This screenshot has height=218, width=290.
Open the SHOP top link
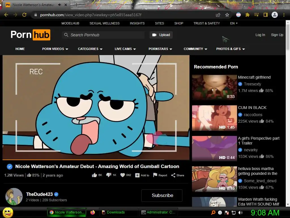coord(179,23)
